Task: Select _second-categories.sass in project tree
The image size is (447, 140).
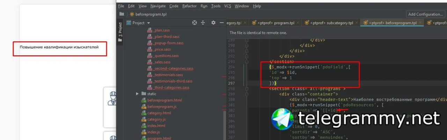Action: point(173,69)
